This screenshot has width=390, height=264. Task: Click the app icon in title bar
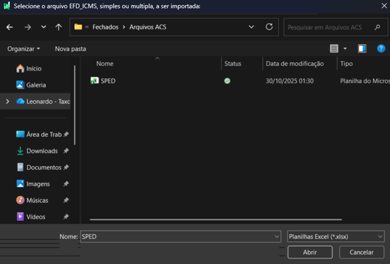click(7, 6)
